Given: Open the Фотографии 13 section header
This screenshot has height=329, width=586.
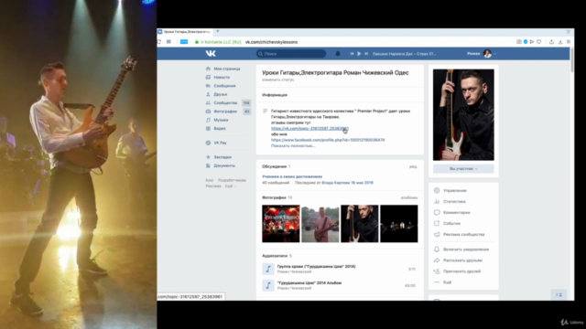Looking at the screenshot, I should click(277, 197).
